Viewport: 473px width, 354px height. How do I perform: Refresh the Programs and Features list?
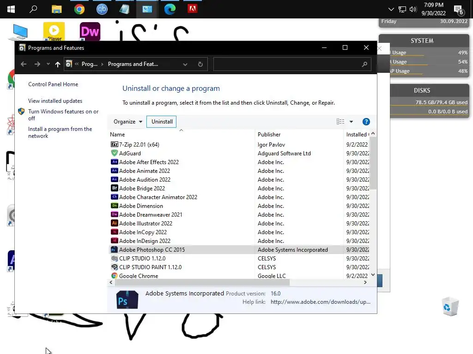[200, 64]
